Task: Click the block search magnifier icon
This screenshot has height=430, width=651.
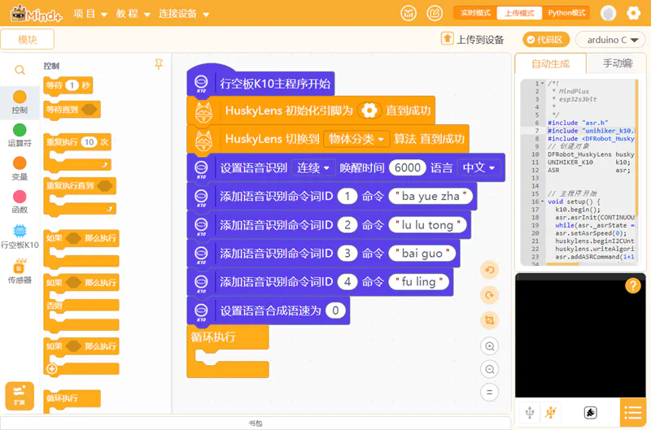Action: (20, 70)
